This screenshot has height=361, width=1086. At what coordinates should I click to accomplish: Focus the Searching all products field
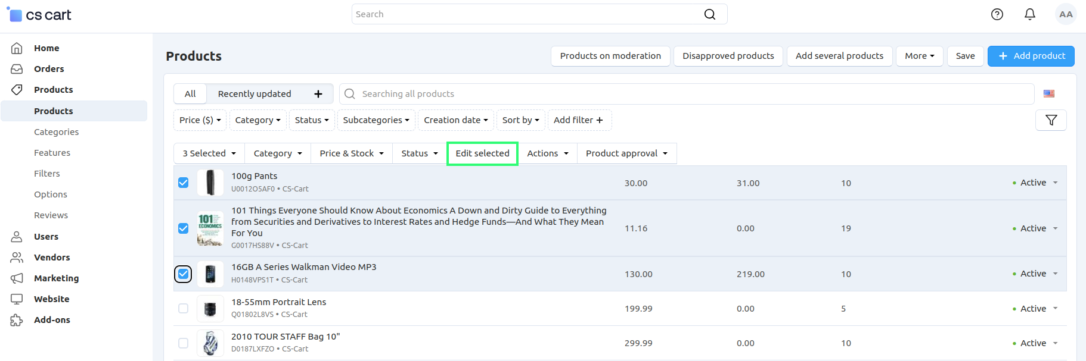(x=687, y=94)
